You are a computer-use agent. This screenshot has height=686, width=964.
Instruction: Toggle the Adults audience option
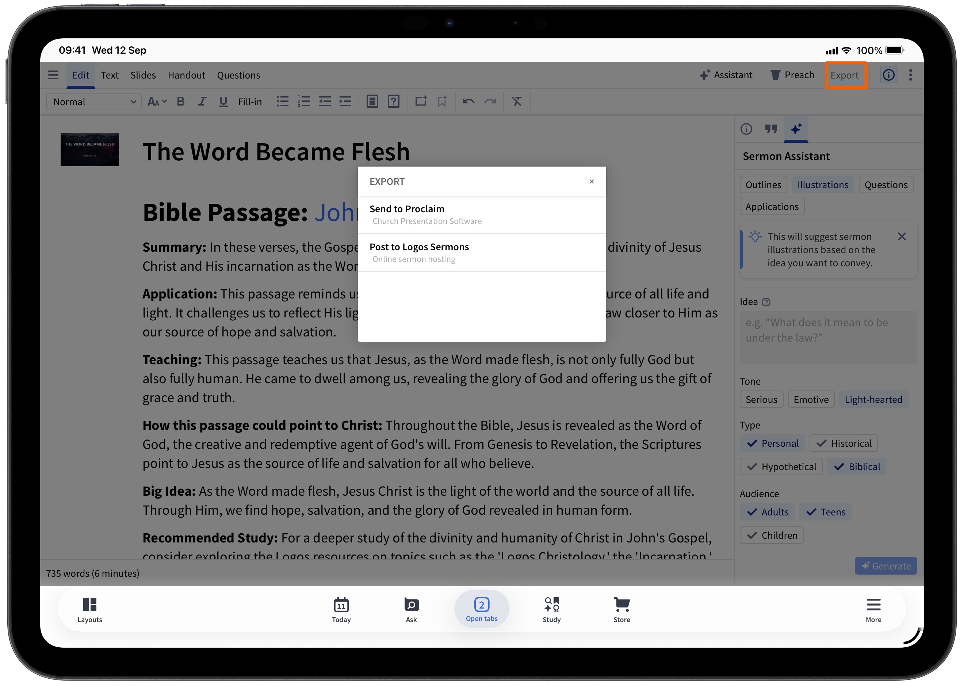pyautogui.click(x=767, y=512)
